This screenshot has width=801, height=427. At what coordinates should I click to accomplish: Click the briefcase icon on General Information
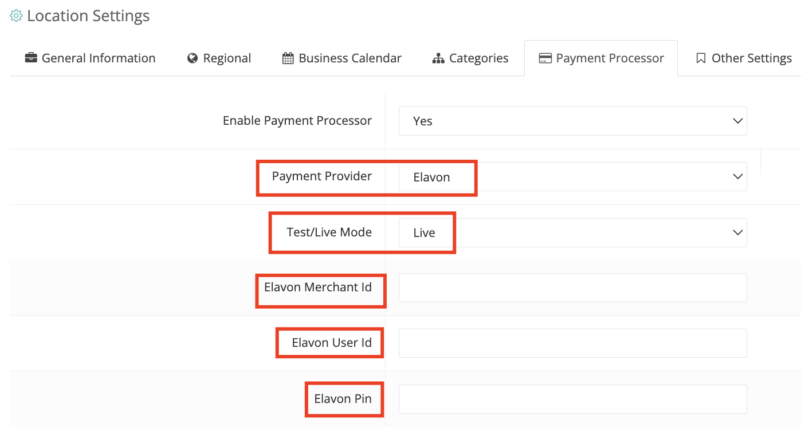coord(31,58)
